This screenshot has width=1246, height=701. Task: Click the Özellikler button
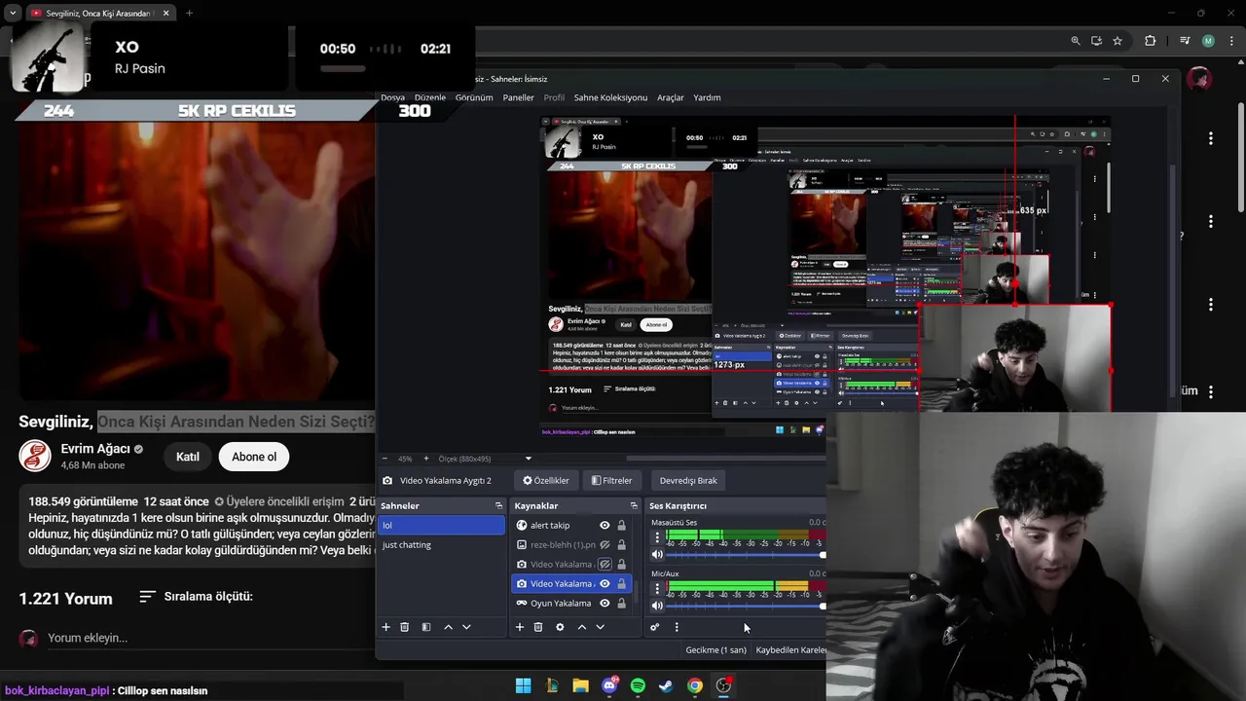tap(546, 480)
